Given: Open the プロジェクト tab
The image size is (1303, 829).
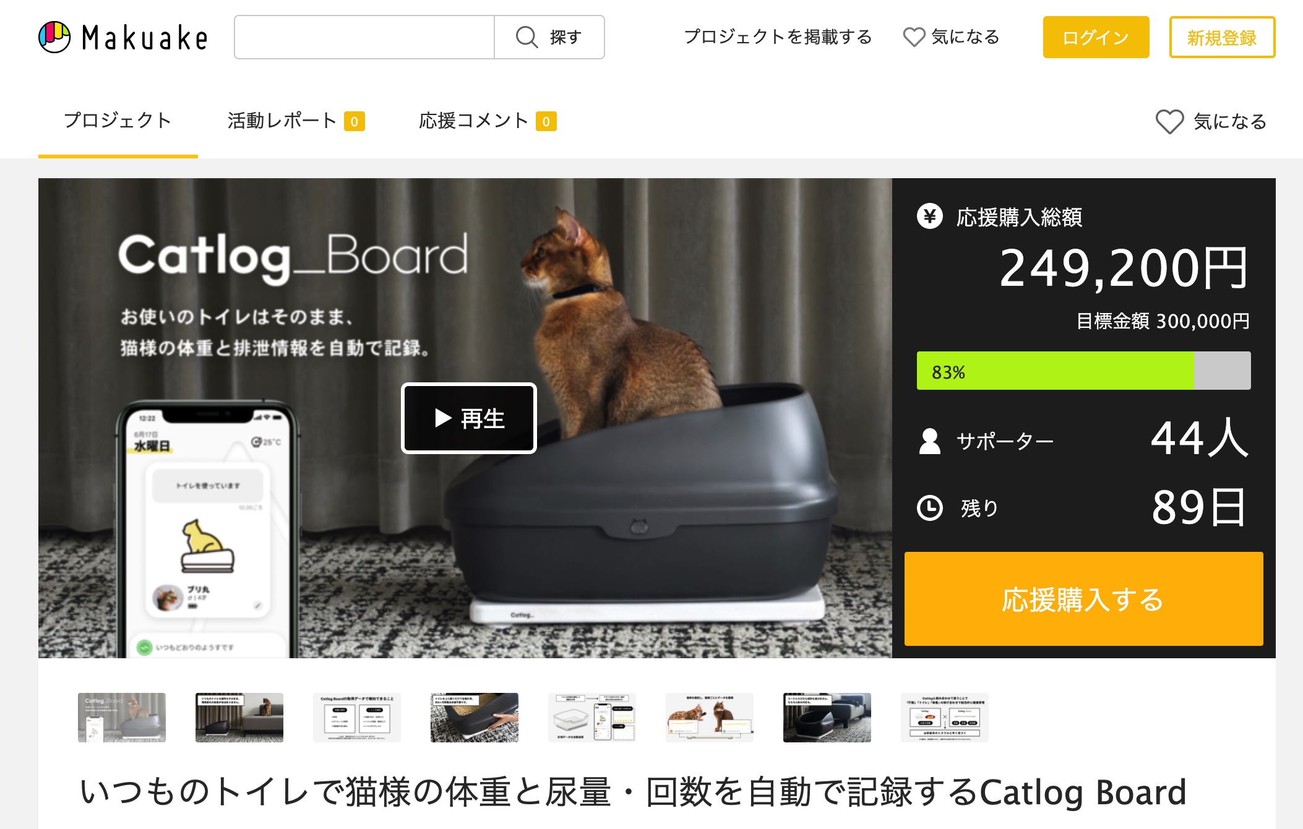Looking at the screenshot, I should [118, 121].
